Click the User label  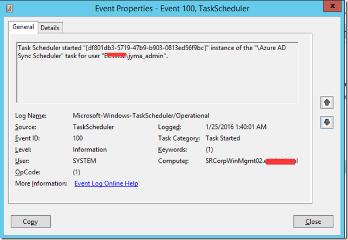point(22,161)
